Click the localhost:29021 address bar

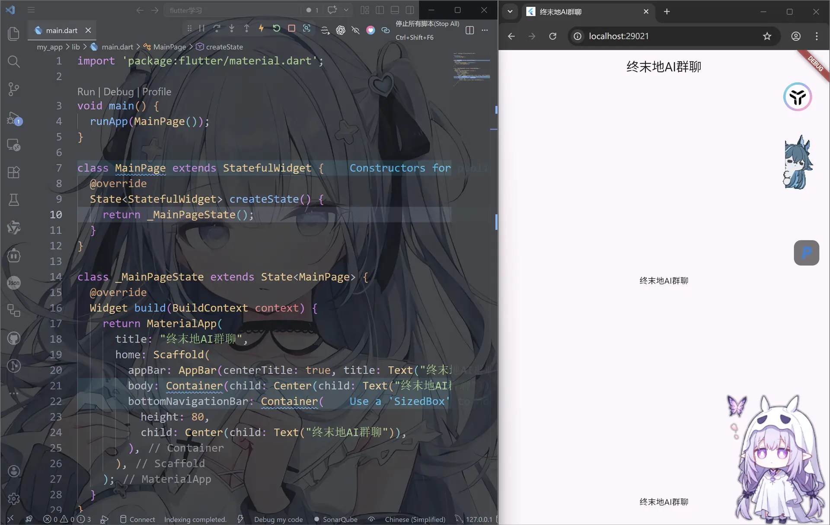coord(674,36)
